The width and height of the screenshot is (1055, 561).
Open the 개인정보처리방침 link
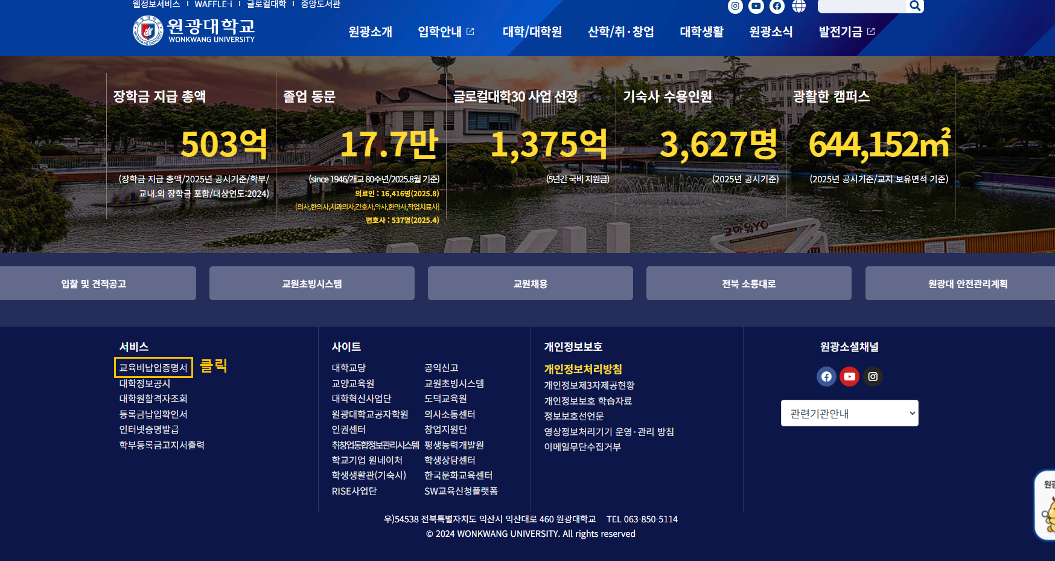(x=582, y=369)
